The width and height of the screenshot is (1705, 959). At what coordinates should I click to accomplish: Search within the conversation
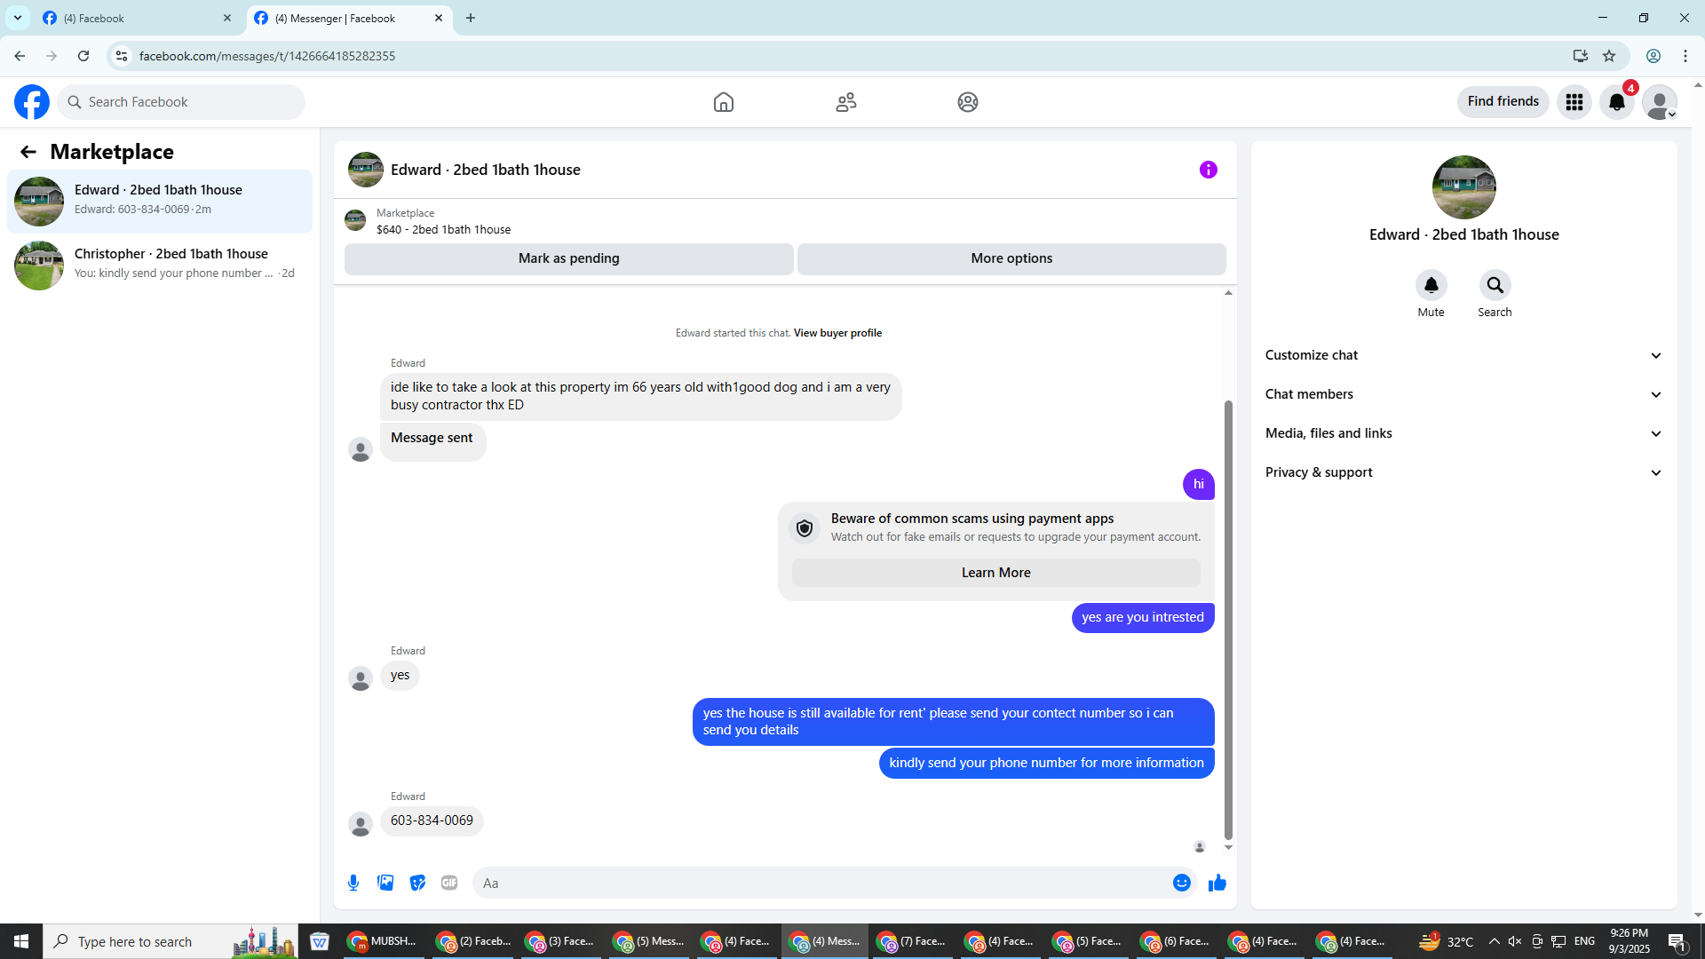[1495, 285]
